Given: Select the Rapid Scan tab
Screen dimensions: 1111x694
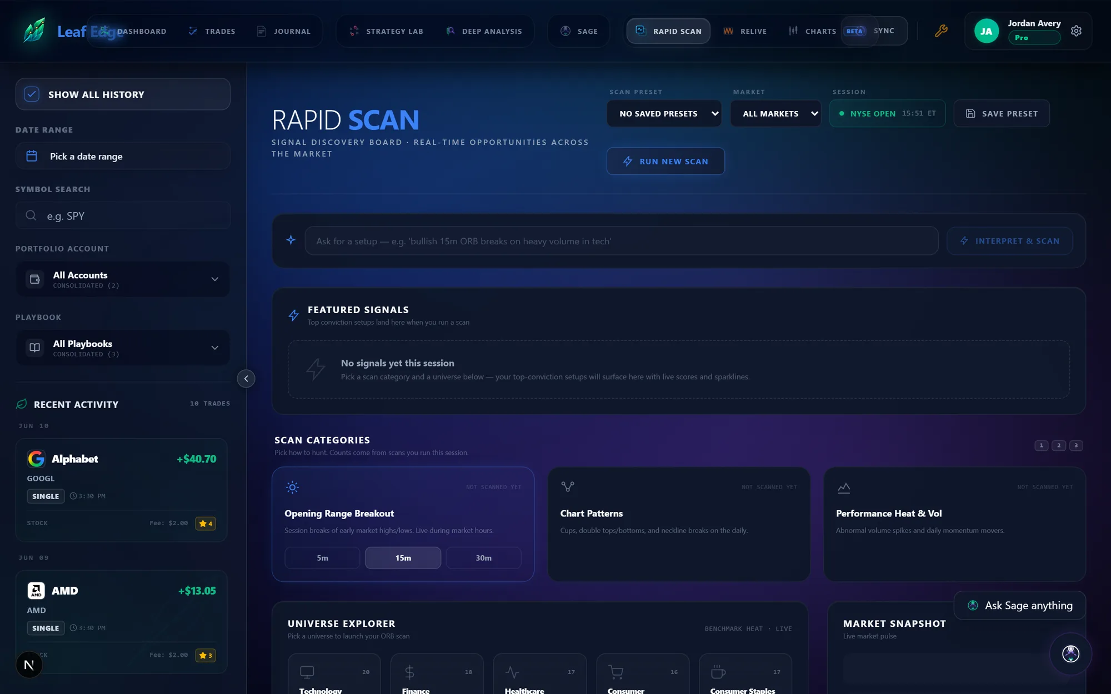Looking at the screenshot, I should point(669,31).
